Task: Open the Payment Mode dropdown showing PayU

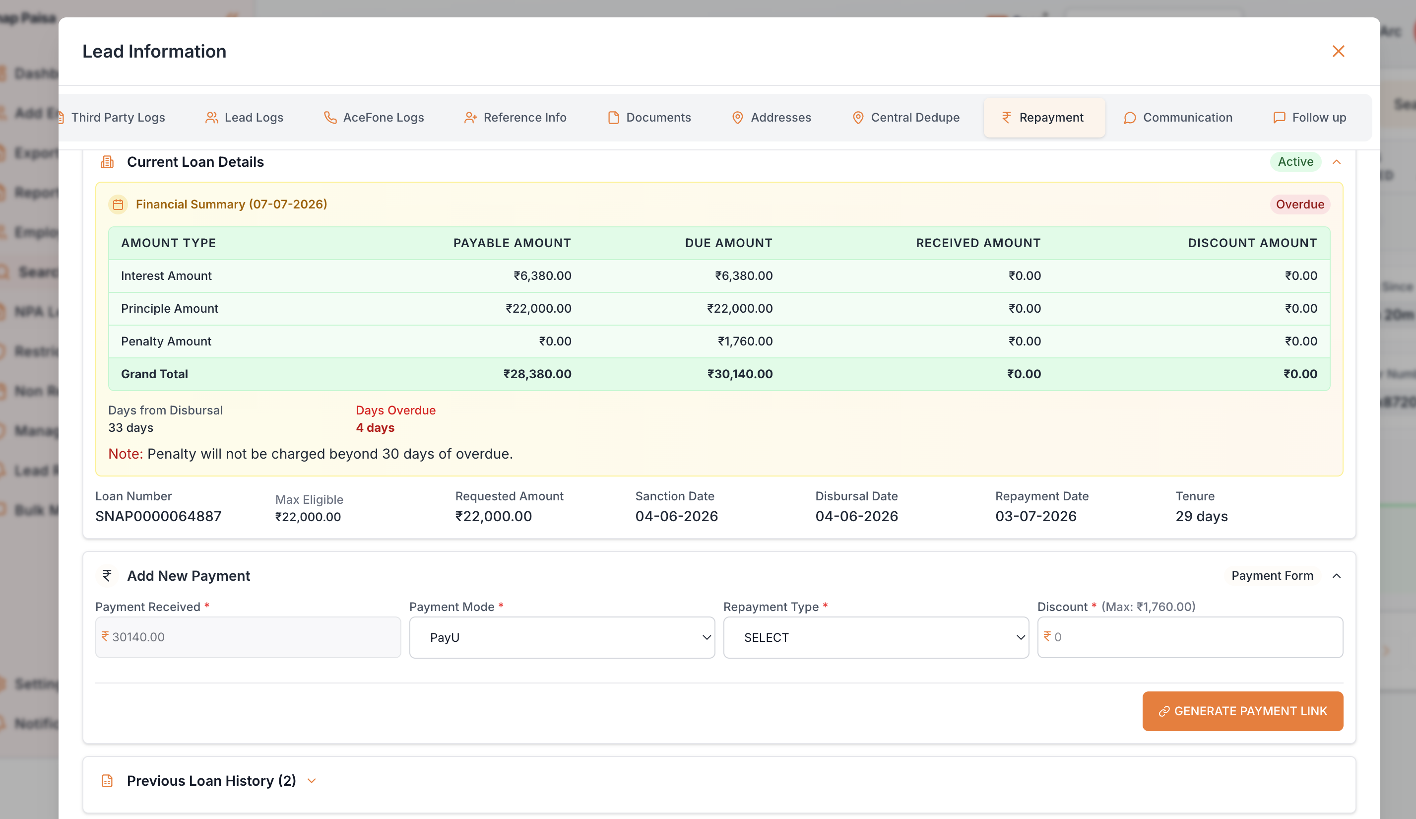Action: coord(562,637)
